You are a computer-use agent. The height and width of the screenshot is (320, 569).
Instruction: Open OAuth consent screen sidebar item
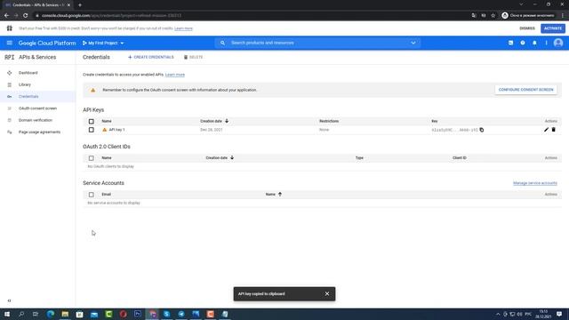37,108
